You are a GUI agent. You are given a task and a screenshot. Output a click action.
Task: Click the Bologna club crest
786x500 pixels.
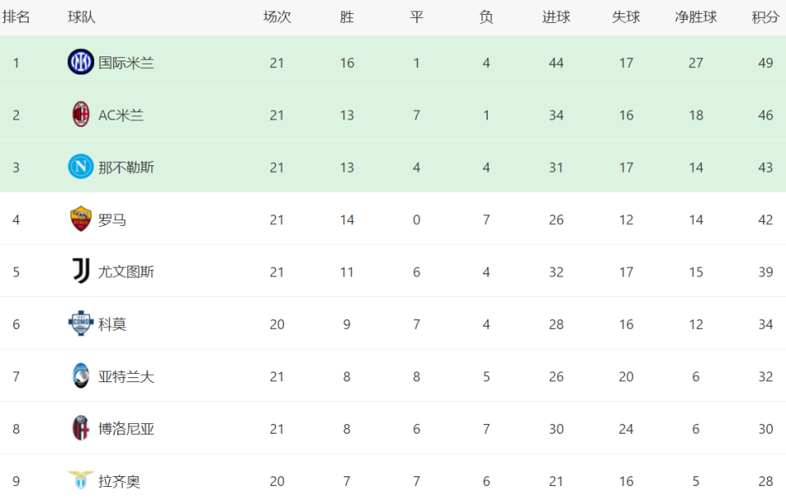(80, 429)
